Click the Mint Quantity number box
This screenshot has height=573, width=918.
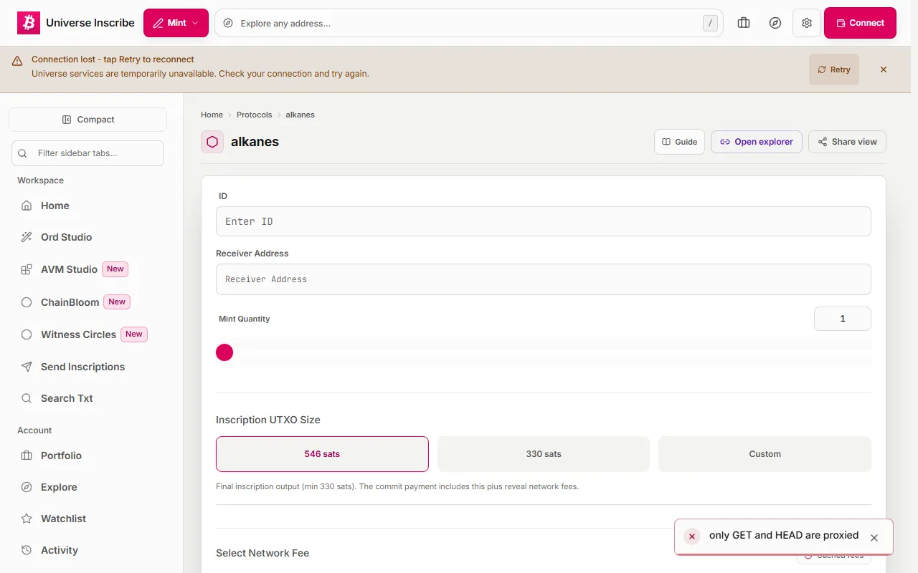[843, 319]
